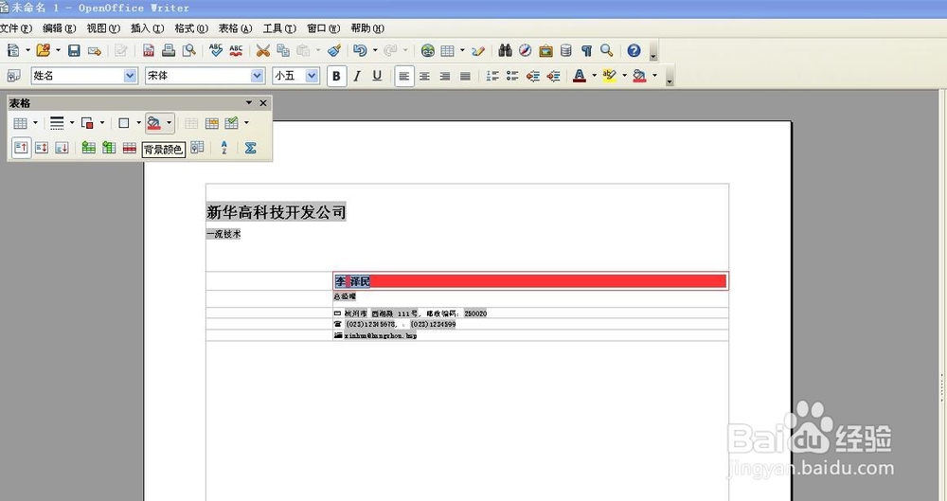The image size is (947, 501).
Task: Open Page Preview
Action: [189, 51]
